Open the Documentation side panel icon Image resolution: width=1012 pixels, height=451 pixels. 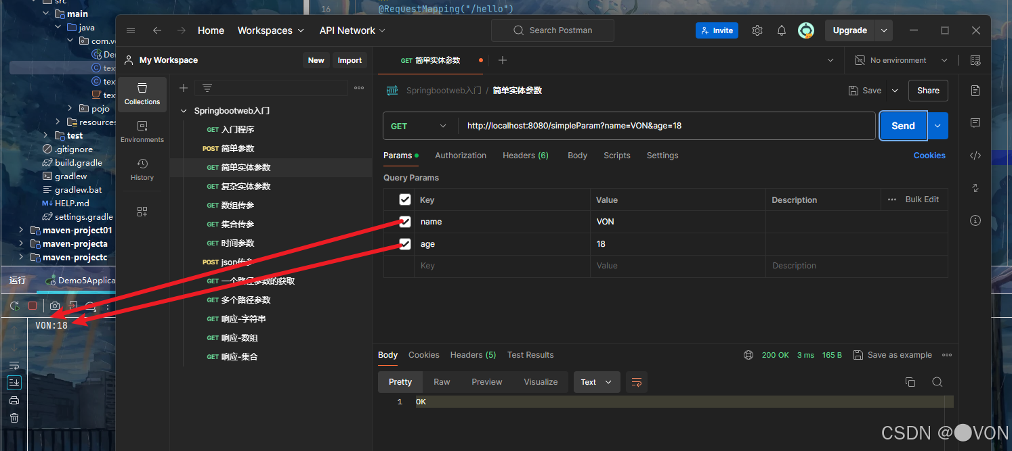975,91
